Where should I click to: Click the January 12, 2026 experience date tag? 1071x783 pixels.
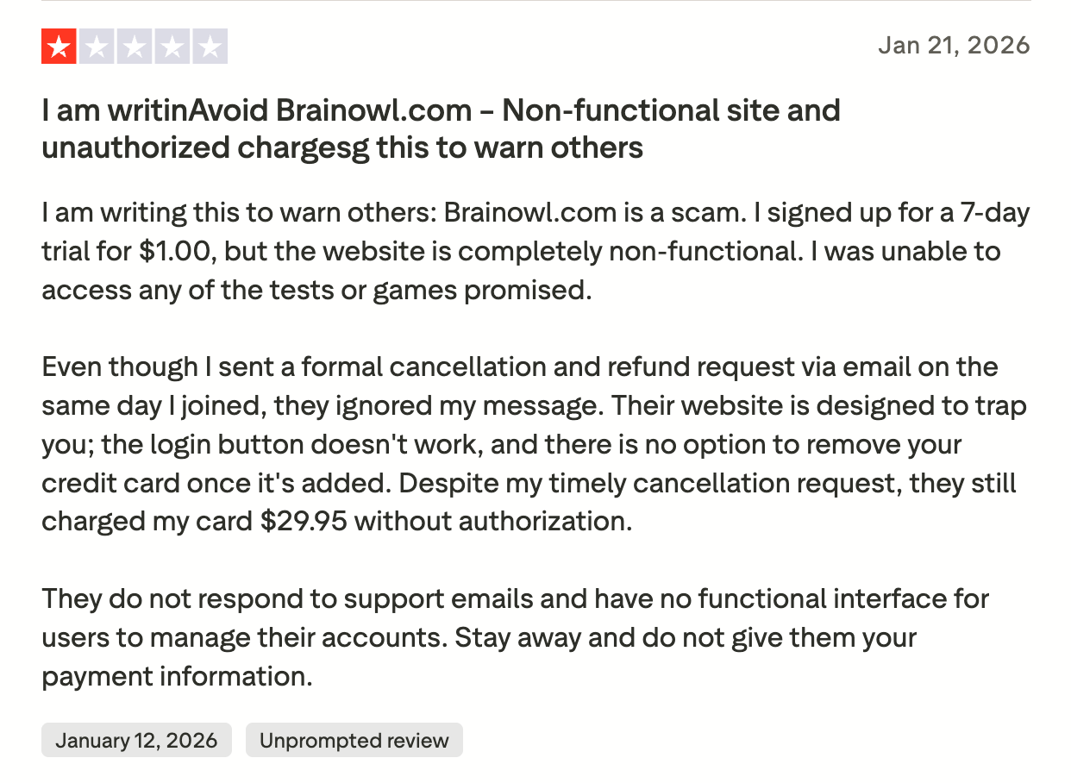click(136, 740)
